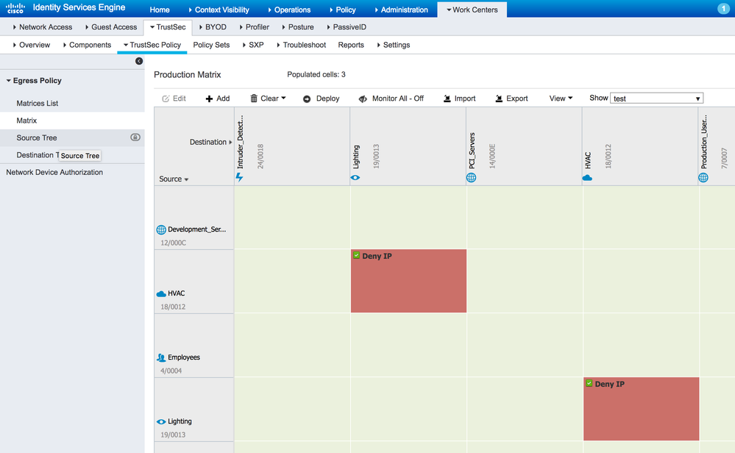The width and height of the screenshot is (735, 453).
Task: Collapse the left sidebar arrow icon
Action: coord(139,61)
